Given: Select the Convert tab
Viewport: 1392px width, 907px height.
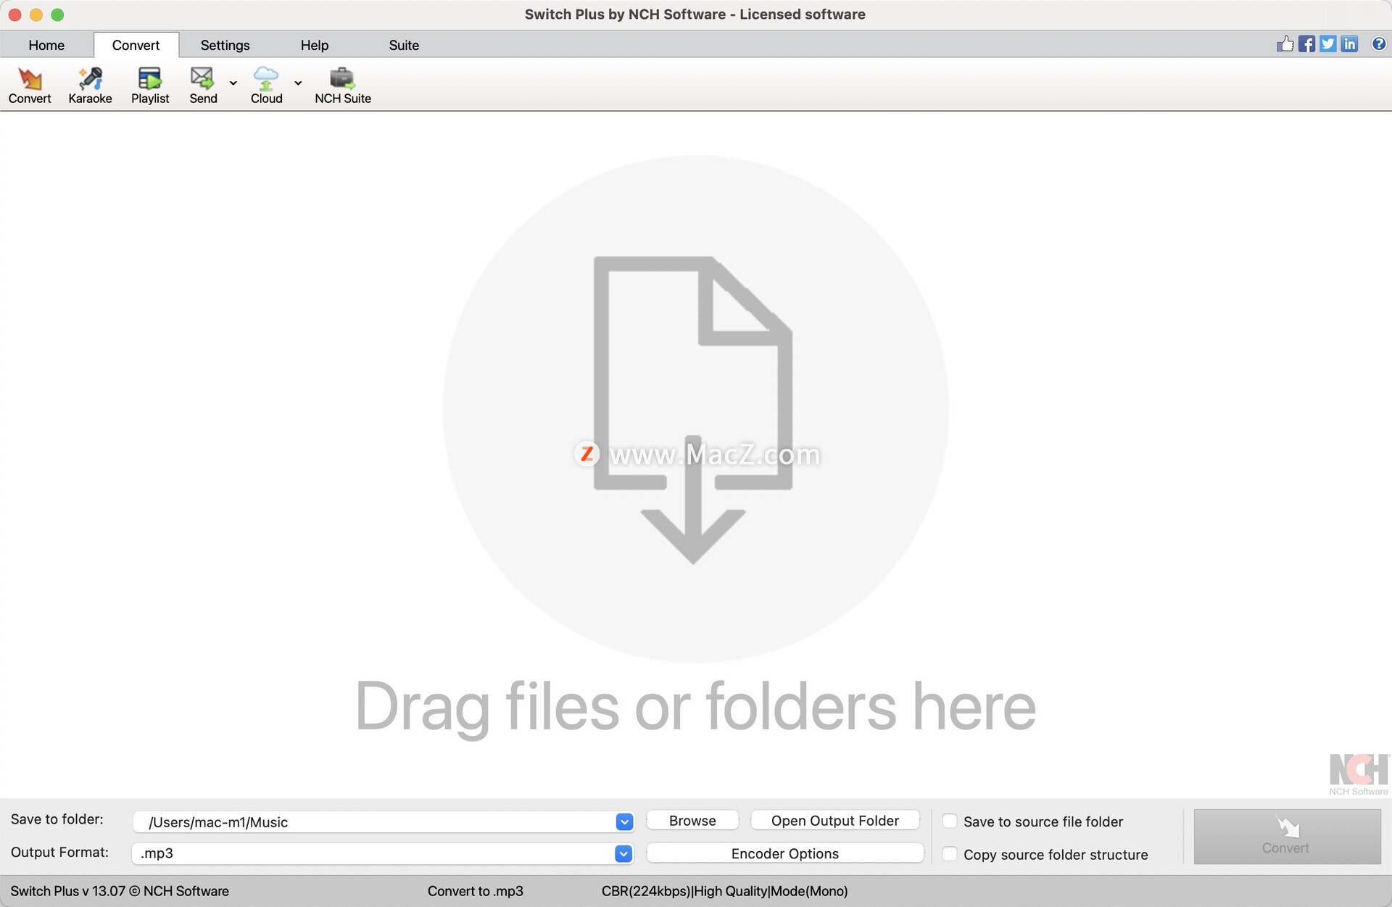Looking at the screenshot, I should 136,45.
